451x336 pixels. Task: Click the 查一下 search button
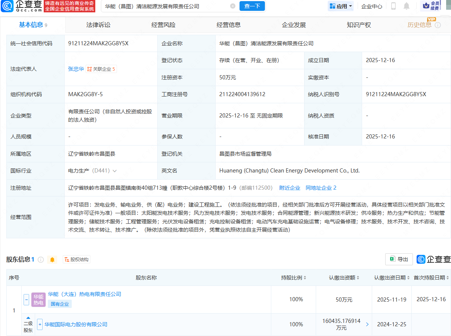click(x=252, y=6)
